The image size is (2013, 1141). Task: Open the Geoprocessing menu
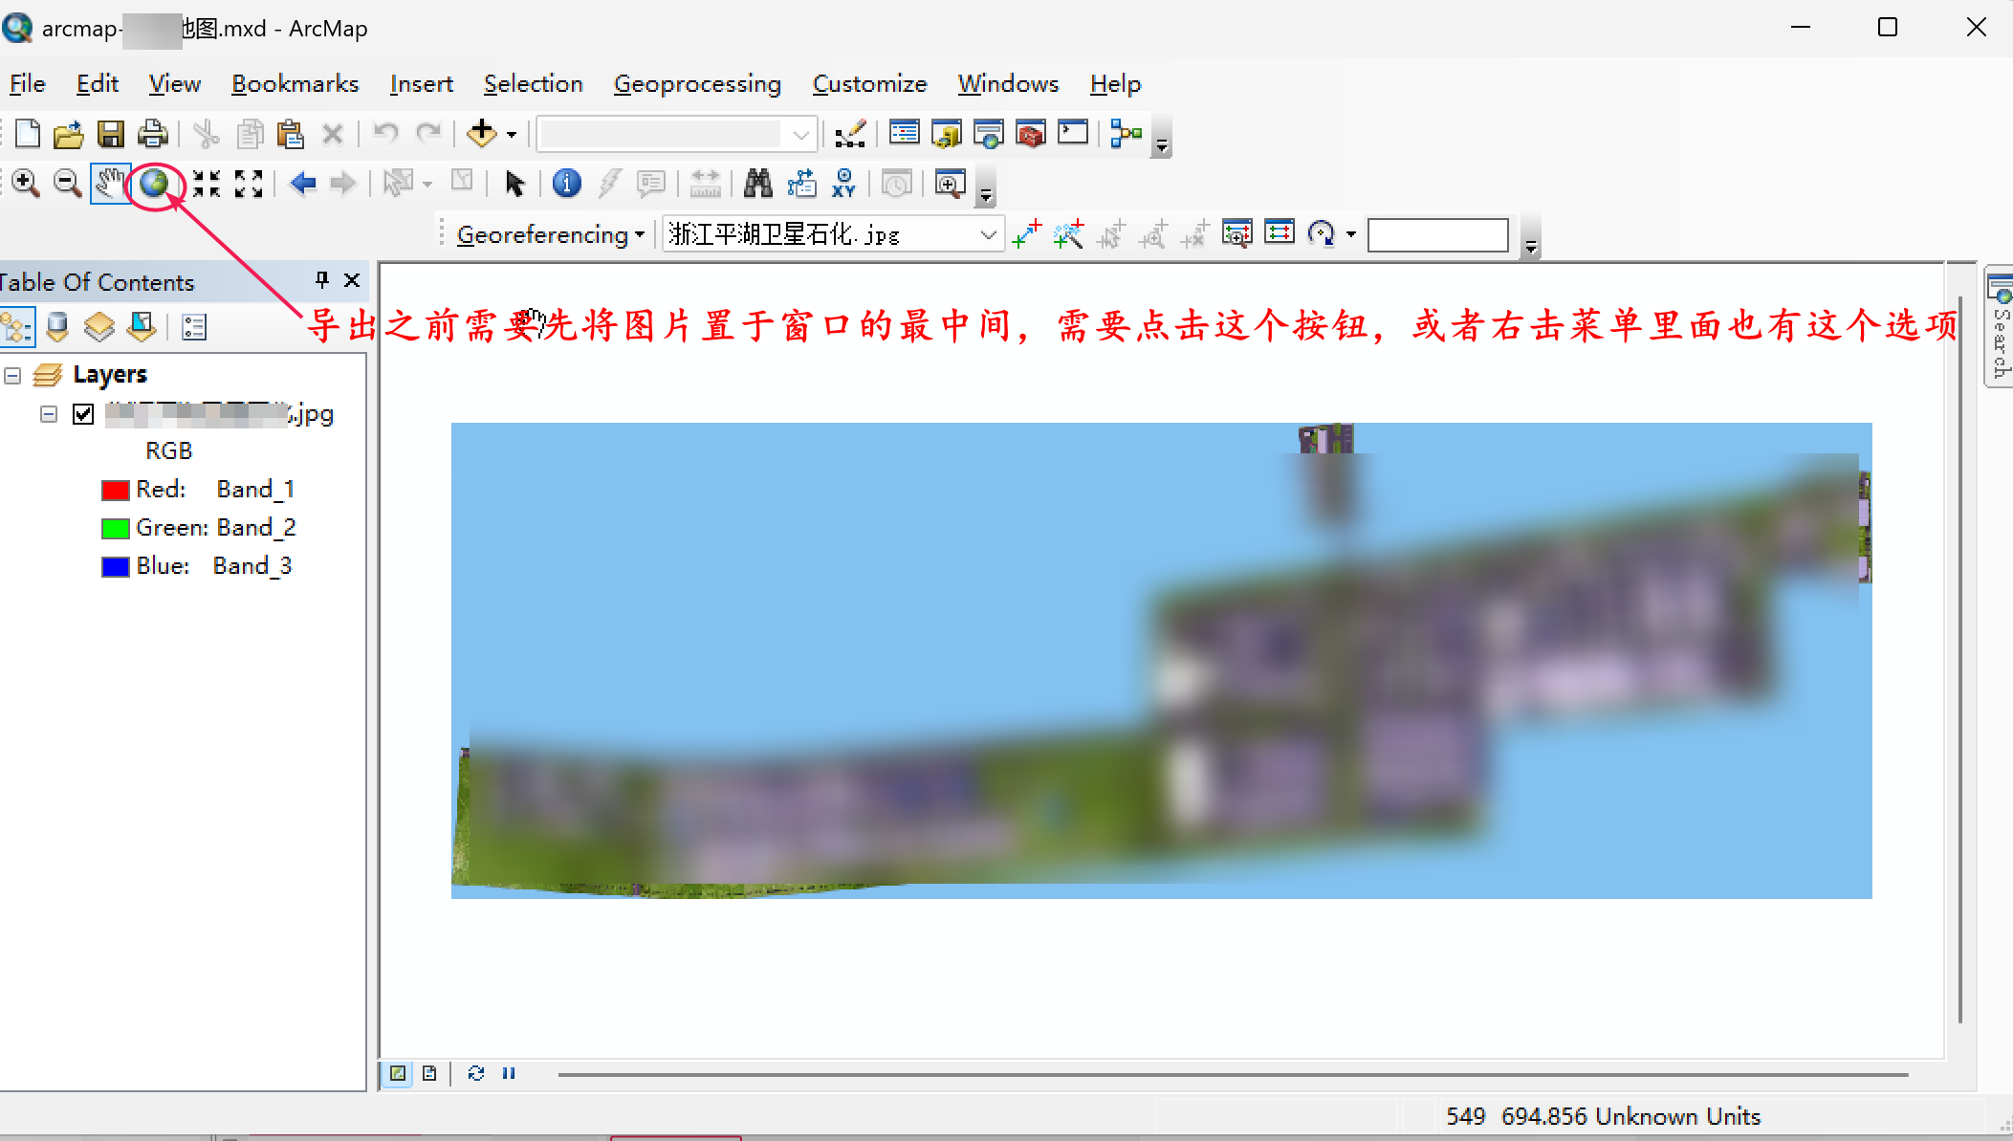pos(697,84)
